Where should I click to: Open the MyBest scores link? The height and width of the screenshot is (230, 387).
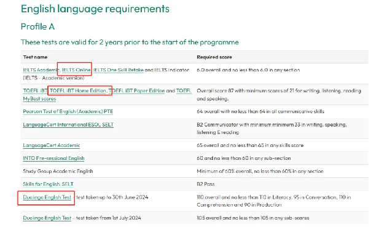click(x=39, y=99)
